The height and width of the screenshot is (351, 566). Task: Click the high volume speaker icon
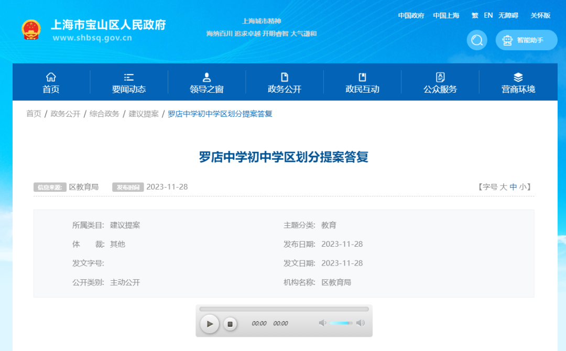(360, 323)
